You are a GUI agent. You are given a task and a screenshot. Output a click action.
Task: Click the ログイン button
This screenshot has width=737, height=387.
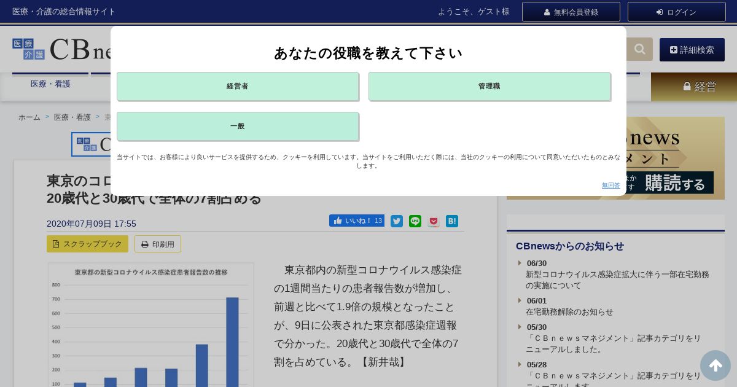tap(677, 12)
